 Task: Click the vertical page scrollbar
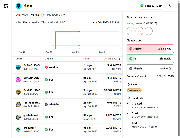(179, 70)
